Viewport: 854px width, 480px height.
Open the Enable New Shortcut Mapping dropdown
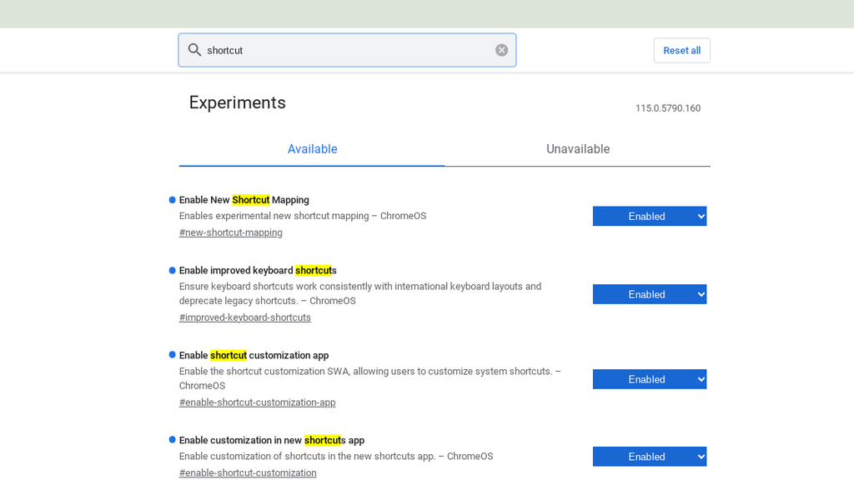click(649, 216)
